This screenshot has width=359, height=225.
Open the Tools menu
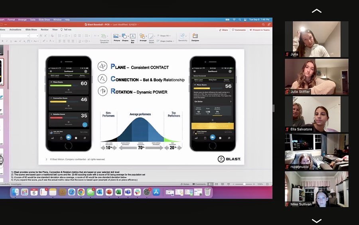(x=33, y=20)
